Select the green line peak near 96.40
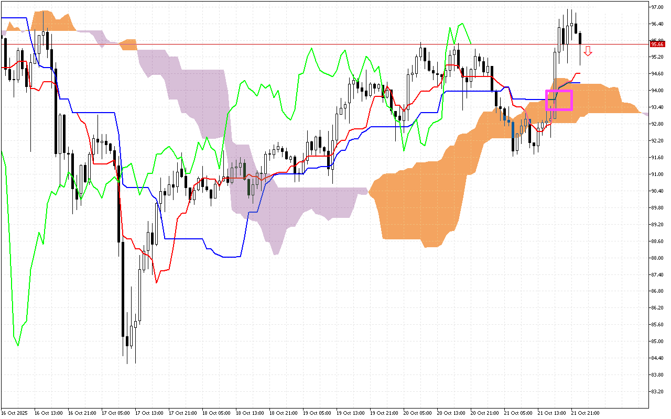Screen dimensions: 671x419 tap(461, 24)
